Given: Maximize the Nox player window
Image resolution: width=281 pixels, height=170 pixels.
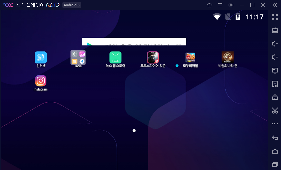Looking at the screenshot, I should (252, 5).
